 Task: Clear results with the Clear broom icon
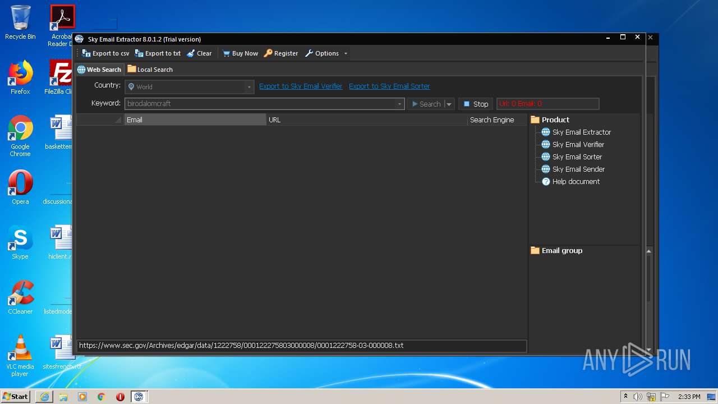point(199,53)
